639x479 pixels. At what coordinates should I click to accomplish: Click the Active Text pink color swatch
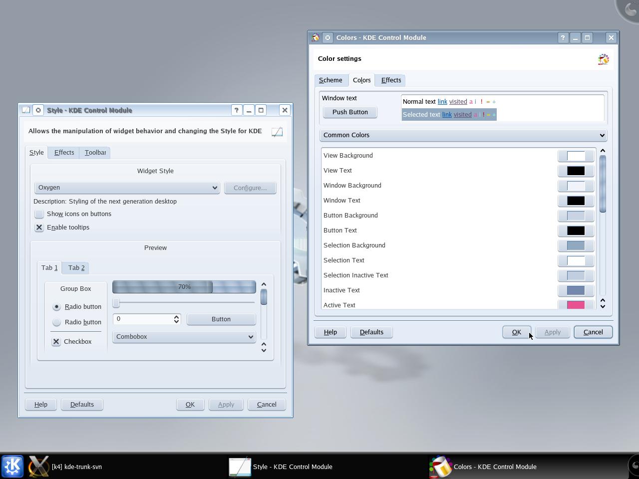click(x=576, y=304)
